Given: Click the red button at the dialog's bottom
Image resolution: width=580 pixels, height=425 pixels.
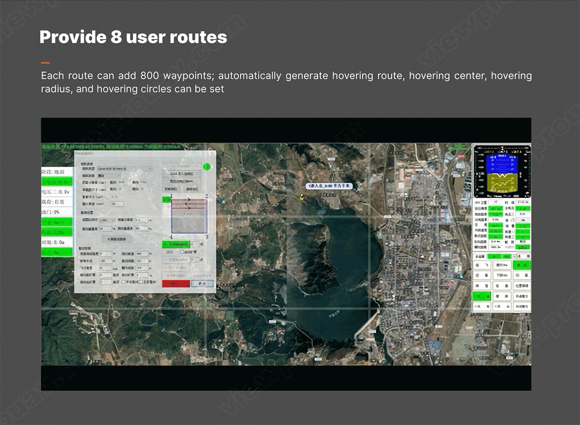Looking at the screenshot, I should click(175, 283).
